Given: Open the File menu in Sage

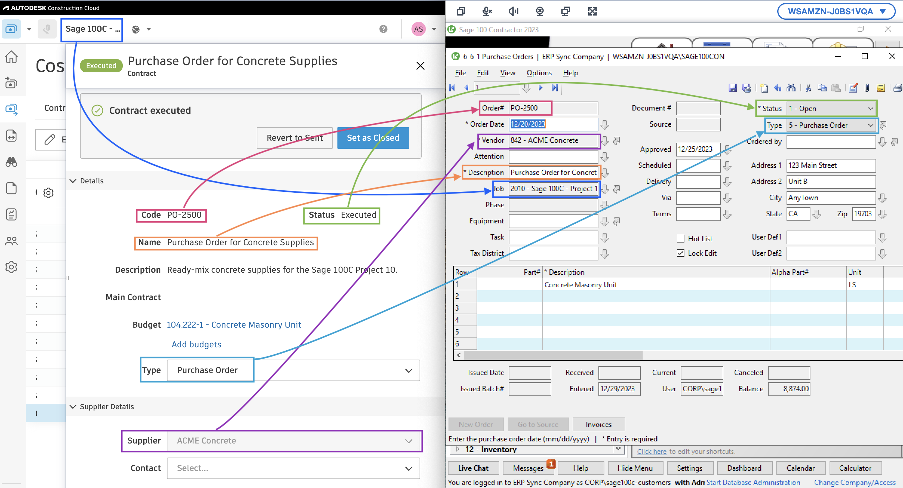Looking at the screenshot, I should tap(460, 73).
